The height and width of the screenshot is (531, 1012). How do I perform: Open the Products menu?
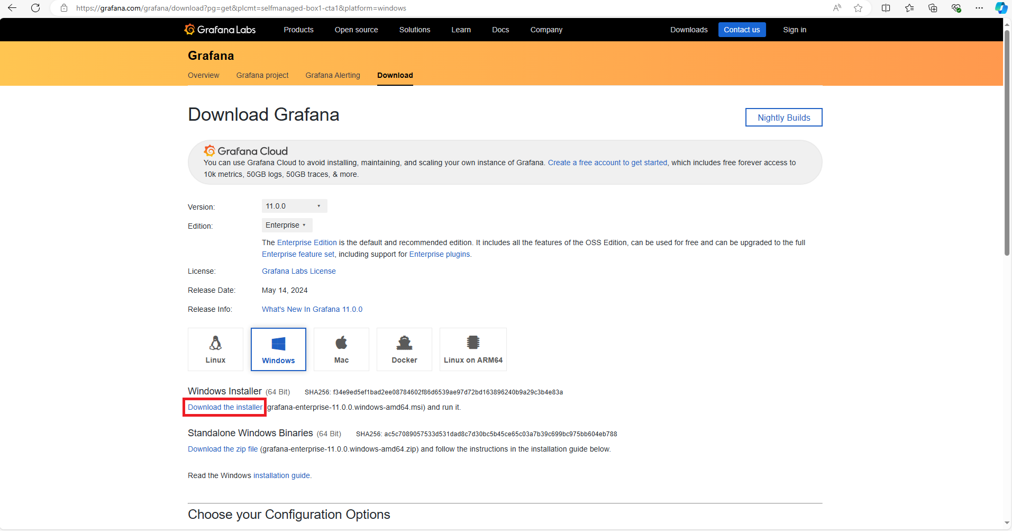298,30
